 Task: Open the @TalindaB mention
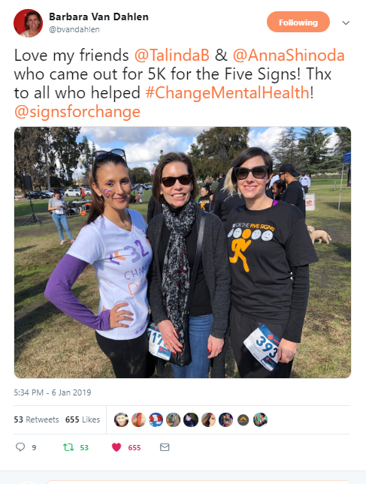tap(172, 56)
